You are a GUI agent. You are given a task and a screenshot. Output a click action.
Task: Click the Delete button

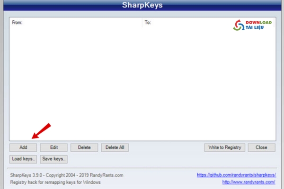coord(84,147)
